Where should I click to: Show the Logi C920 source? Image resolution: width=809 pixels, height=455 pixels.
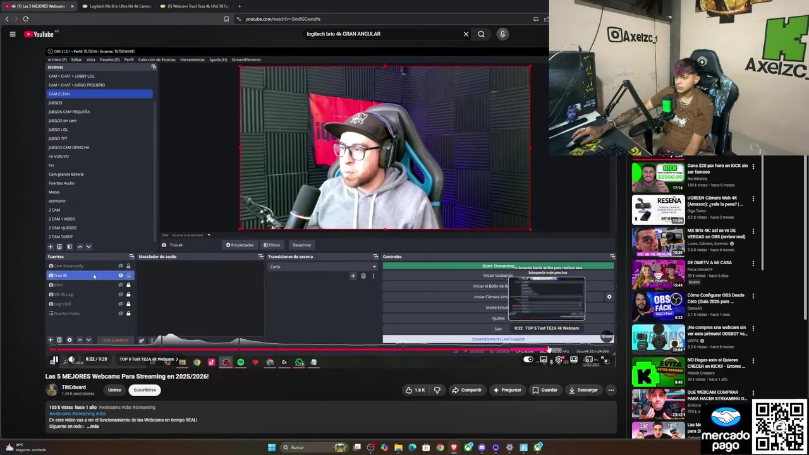click(121, 304)
